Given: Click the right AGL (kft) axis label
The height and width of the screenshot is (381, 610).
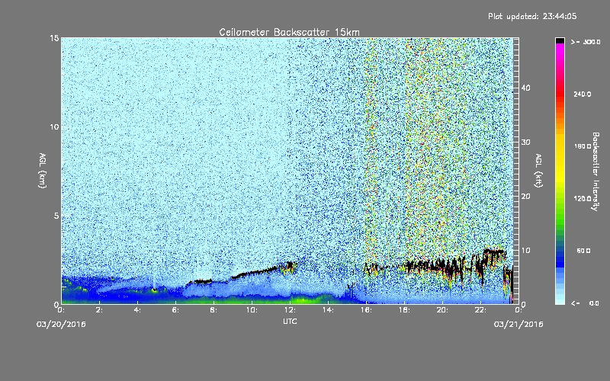Looking at the screenshot, I should (x=538, y=170).
